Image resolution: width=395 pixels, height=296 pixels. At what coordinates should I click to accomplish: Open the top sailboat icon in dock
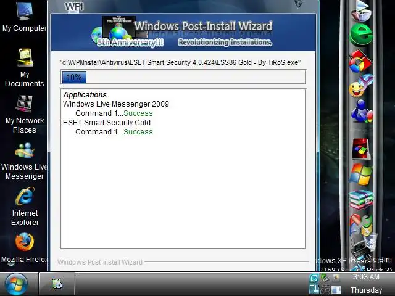point(362,11)
